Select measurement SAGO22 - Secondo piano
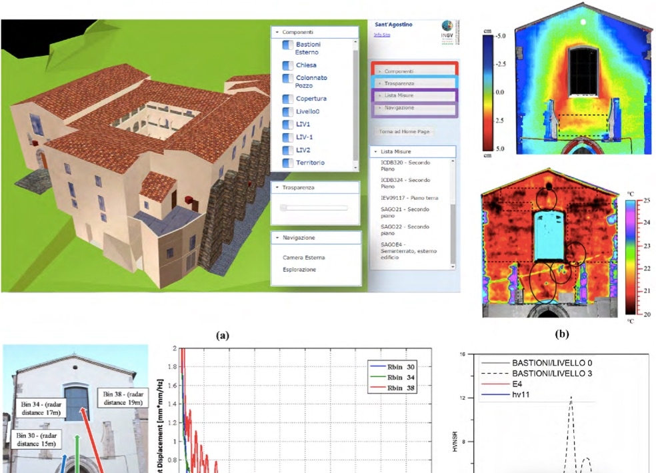Image resolution: width=656 pixels, height=473 pixels. (x=405, y=230)
